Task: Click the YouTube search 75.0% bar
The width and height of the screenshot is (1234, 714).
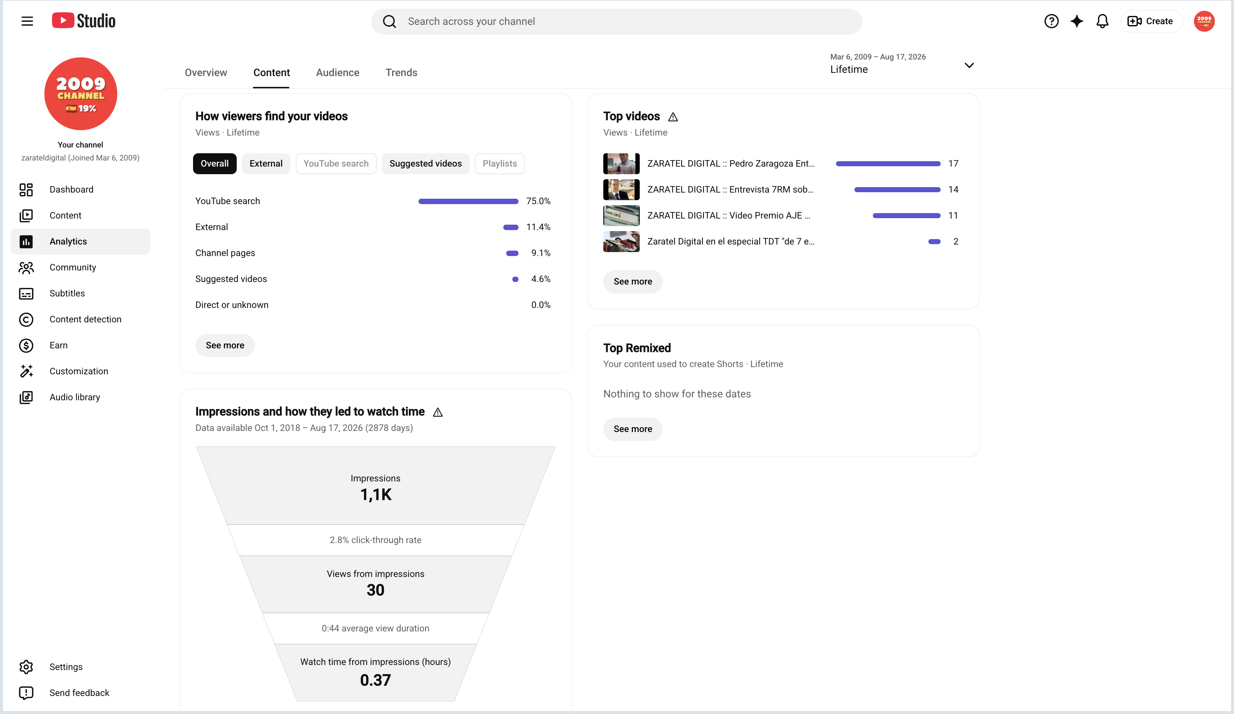Action: pos(468,201)
